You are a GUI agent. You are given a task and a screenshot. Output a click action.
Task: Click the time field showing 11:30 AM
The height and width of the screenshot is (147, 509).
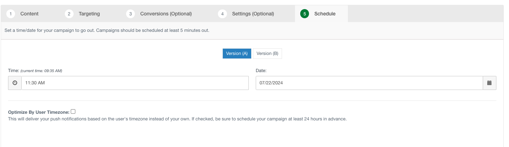135,83
